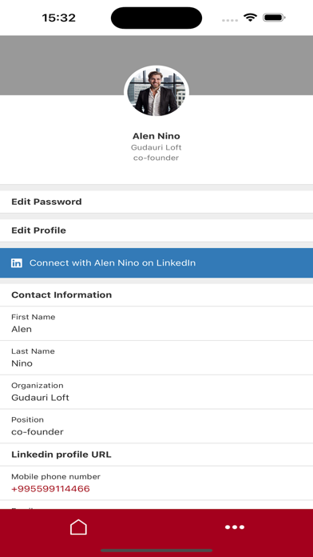This screenshot has height=557, width=313.
Task: Tap the status bar clock 15:32
Action: point(59,18)
